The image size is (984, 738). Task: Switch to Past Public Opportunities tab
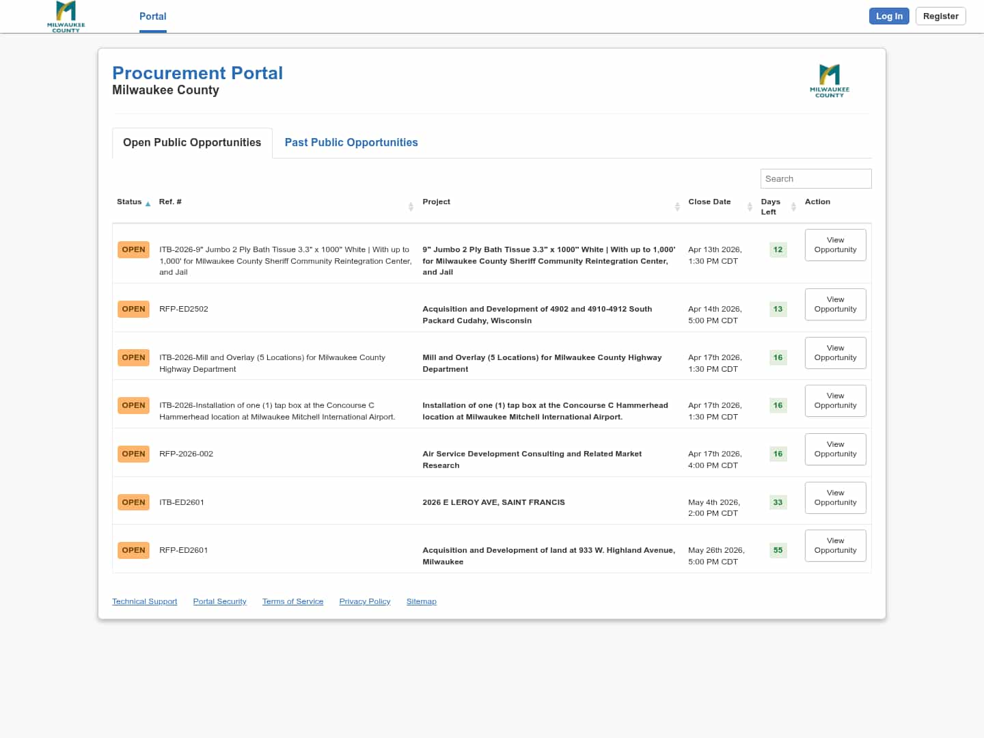[351, 142]
